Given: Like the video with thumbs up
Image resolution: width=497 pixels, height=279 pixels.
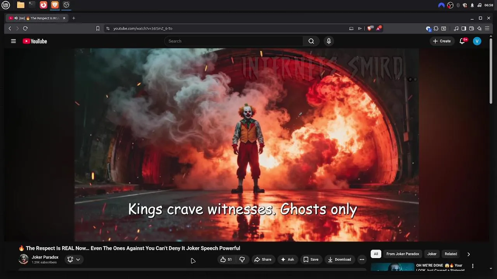Looking at the screenshot, I should tap(226, 260).
